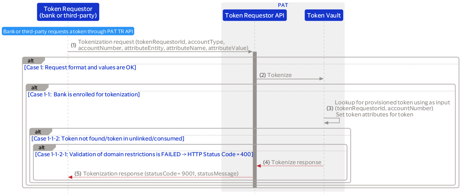Click the blue note about PAT TR API

68,31
